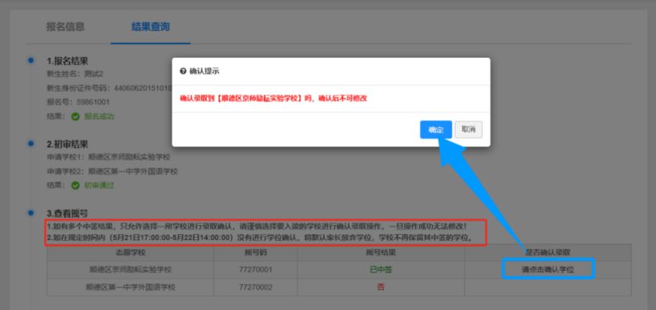Switch to the 报名信息 tab
The width and height of the screenshot is (656, 310).
pos(65,27)
